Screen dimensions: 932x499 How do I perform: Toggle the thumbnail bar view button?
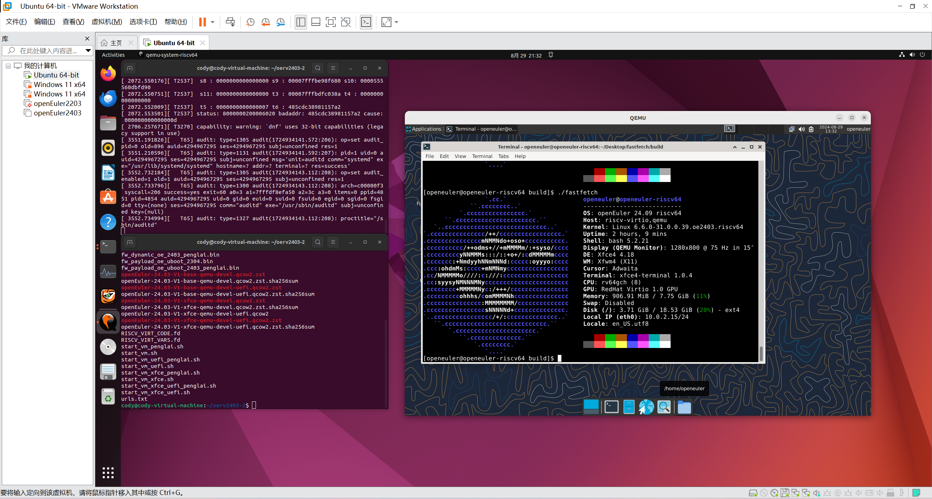(316, 22)
